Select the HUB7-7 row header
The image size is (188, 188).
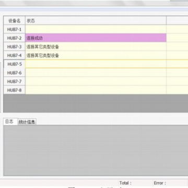14,81
